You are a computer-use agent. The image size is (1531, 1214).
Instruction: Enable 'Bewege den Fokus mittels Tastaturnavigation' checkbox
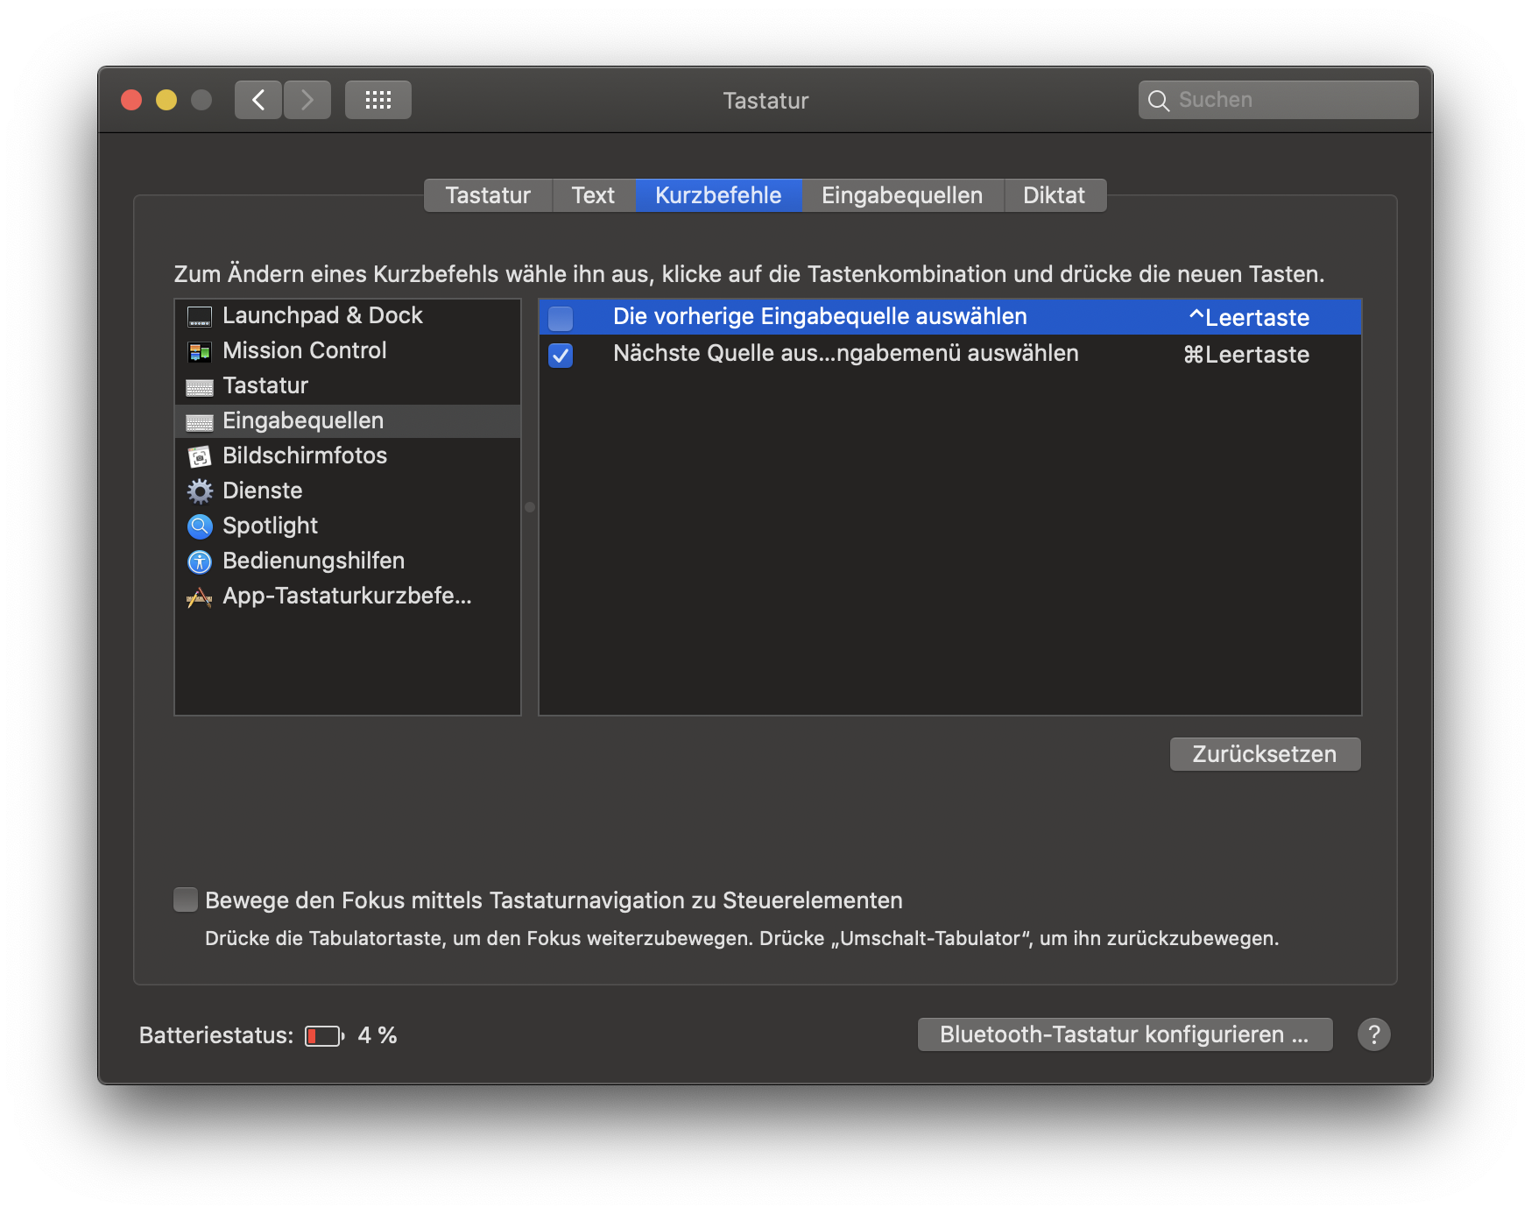click(x=186, y=900)
